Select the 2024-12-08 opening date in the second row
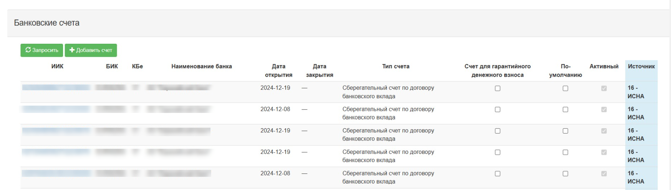 coord(275,109)
